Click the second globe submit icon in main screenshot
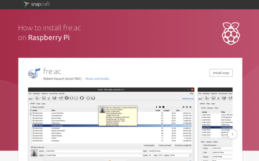259x161 pixels. coord(61,98)
